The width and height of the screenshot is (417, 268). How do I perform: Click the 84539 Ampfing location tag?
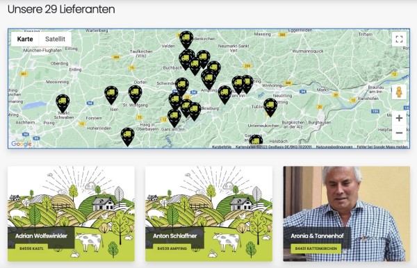172,249
